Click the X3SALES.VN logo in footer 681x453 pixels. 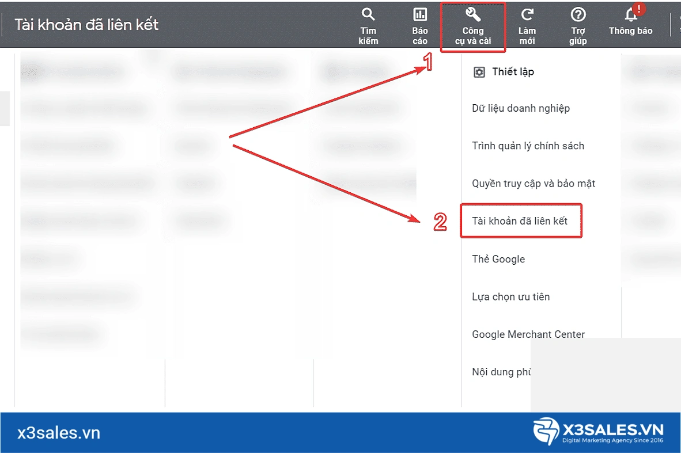[598, 431]
